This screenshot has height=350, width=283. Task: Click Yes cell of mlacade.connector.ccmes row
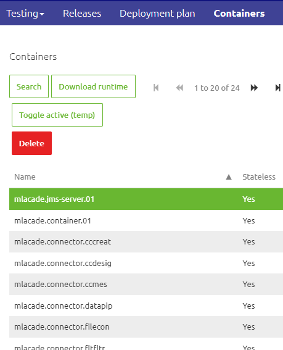pos(248,285)
